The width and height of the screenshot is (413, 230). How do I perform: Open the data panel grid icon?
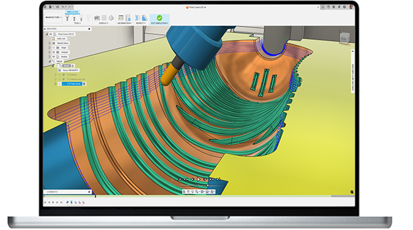tap(45, 7)
